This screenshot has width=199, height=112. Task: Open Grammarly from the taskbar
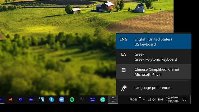[x=103, y=100]
